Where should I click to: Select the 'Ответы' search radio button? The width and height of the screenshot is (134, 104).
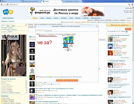pos(120,32)
